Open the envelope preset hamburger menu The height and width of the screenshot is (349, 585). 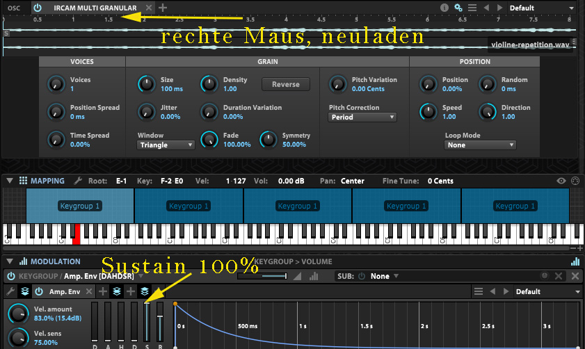479,291
